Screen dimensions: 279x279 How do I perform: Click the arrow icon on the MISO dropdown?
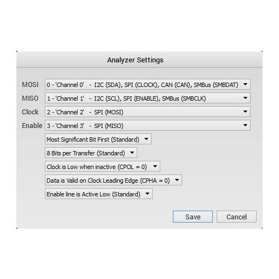pyautogui.click(x=245, y=98)
